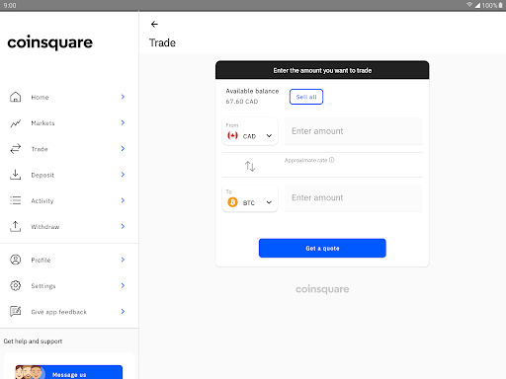This screenshot has height=379, width=506.
Task: Click the clock time in status bar
Action: [10, 5]
